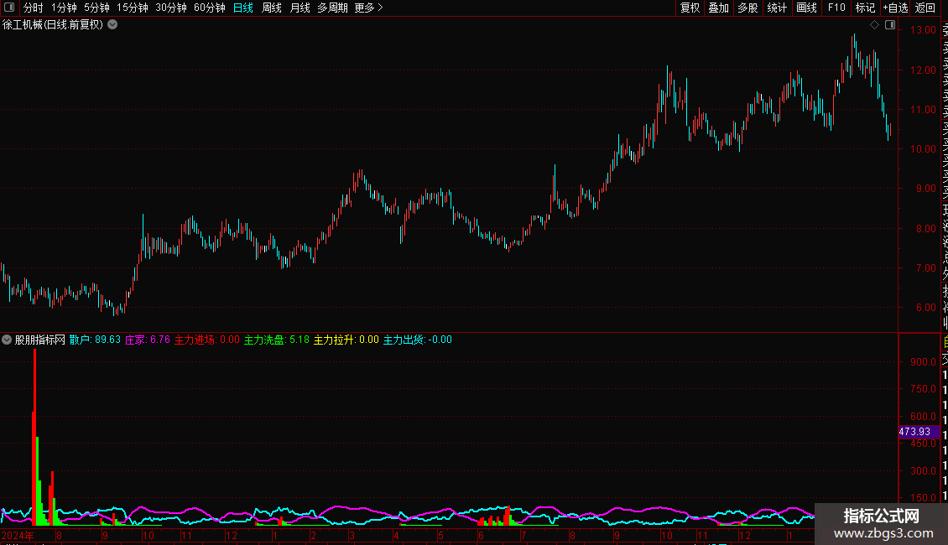
Task: Click the 主力洗盘: 5.18 label
Action: [276, 340]
